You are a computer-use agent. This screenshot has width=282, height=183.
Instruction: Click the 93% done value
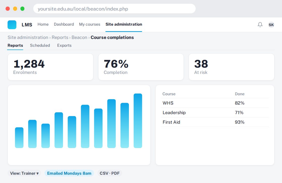239,122
